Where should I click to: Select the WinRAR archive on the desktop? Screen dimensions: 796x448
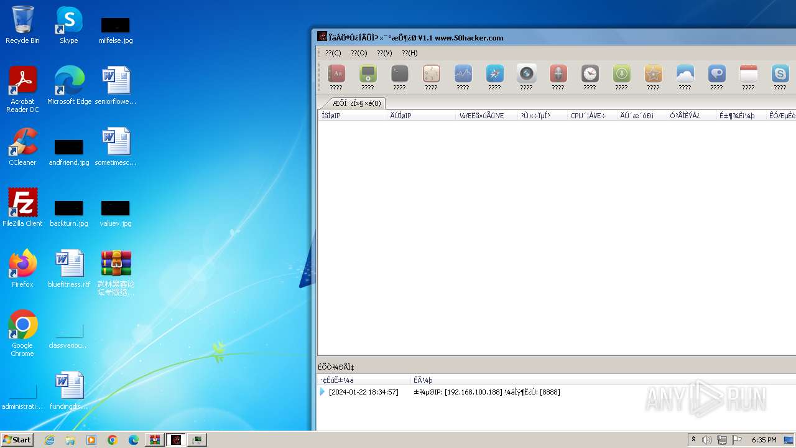click(x=116, y=273)
